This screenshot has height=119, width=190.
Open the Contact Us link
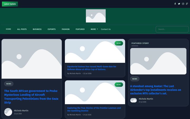point(106,29)
